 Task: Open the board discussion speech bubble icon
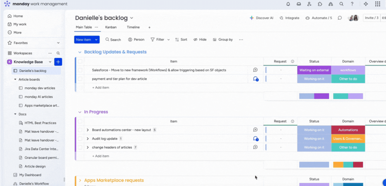click(340, 18)
